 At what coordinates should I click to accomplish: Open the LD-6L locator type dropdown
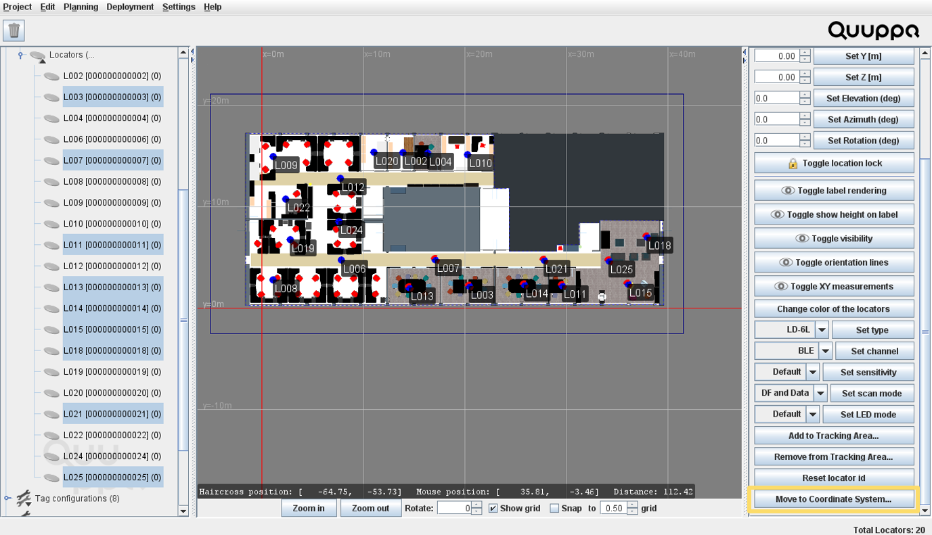pos(822,330)
